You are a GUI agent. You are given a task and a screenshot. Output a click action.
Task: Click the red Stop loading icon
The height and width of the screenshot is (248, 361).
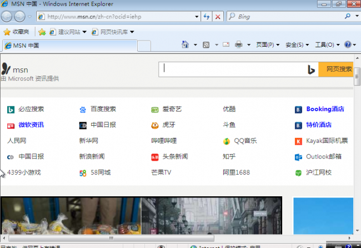218,17
